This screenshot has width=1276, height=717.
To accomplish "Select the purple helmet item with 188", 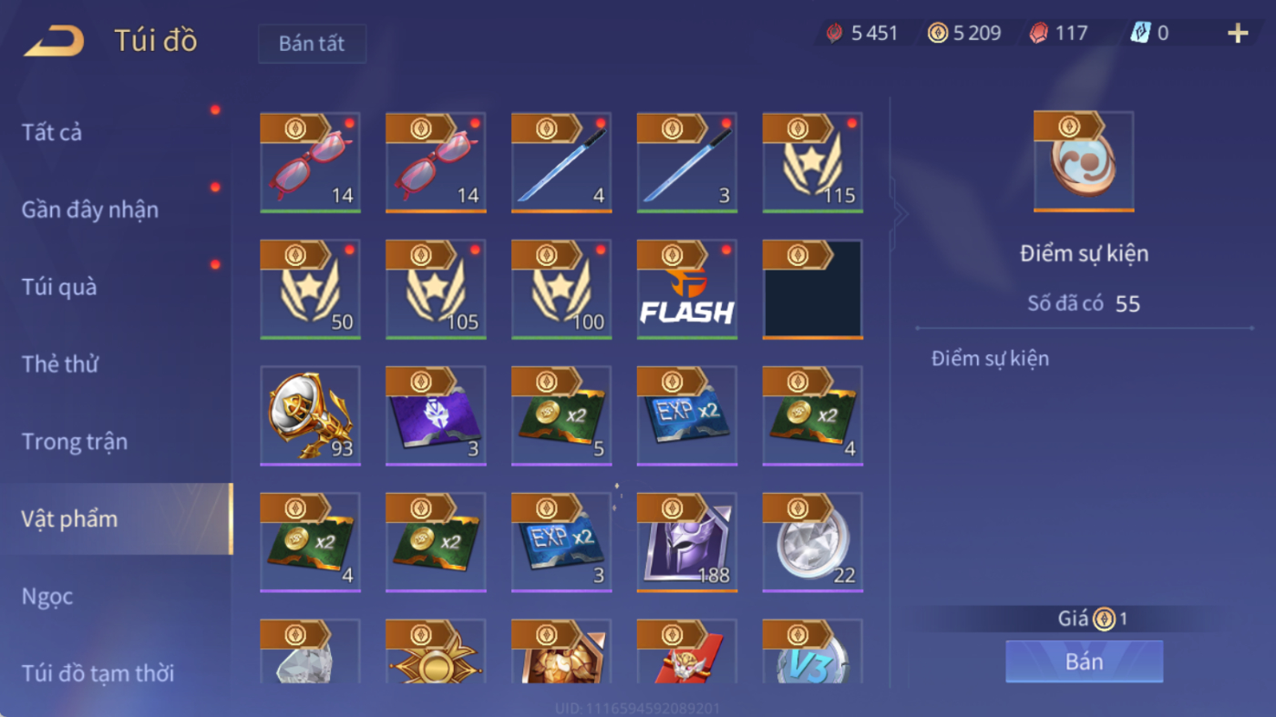I will (x=686, y=543).
